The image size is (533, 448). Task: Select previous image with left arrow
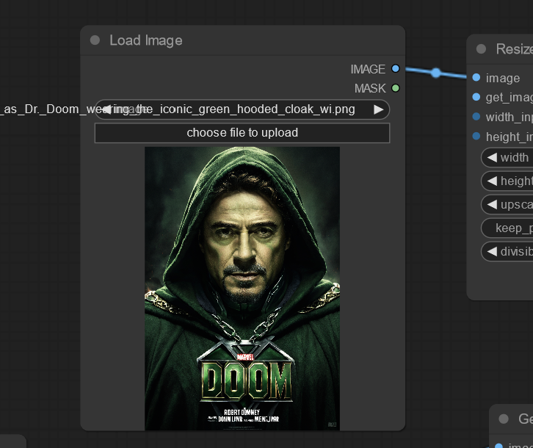[x=106, y=109]
